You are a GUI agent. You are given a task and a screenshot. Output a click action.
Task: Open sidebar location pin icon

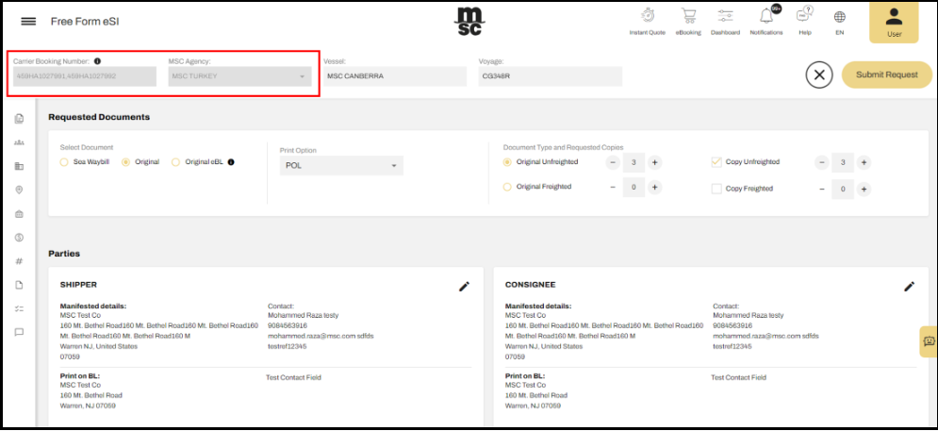(x=19, y=190)
